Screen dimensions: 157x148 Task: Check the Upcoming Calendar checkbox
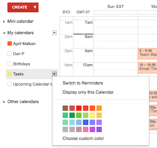9,84
